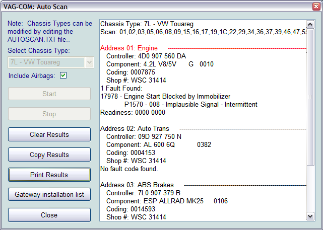
Task: Click the Controller: 4D0 907 560 DA line
Action: [x=146, y=56]
